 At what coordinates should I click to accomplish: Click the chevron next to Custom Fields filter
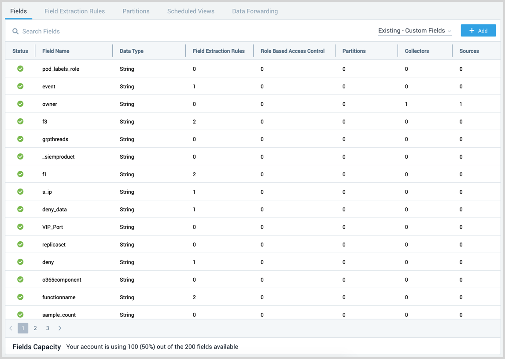point(450,31)
